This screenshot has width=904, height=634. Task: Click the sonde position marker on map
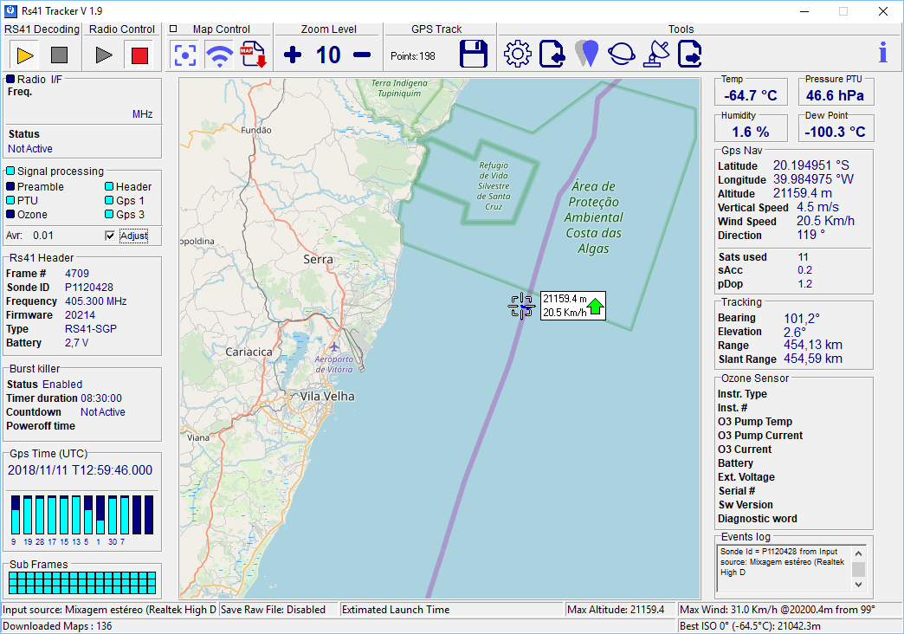click(x=521, y=307)
